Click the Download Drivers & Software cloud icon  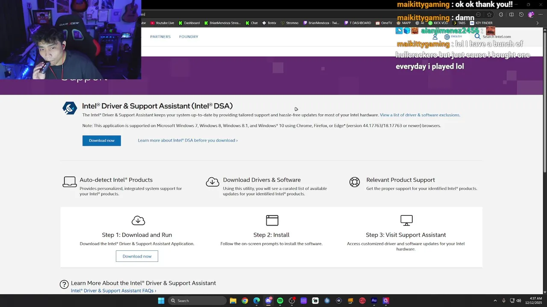pos(212,182)
